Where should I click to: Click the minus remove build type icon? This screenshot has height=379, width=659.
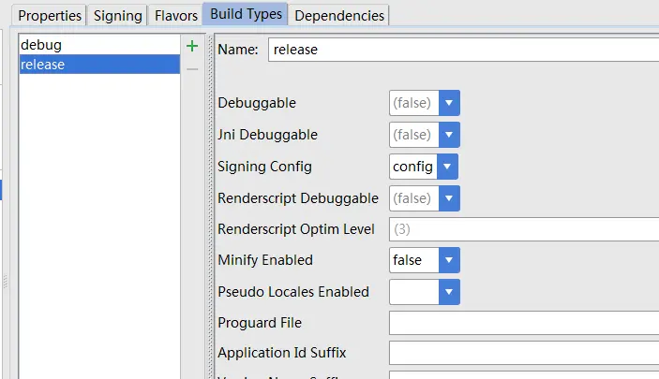[192, 68]
